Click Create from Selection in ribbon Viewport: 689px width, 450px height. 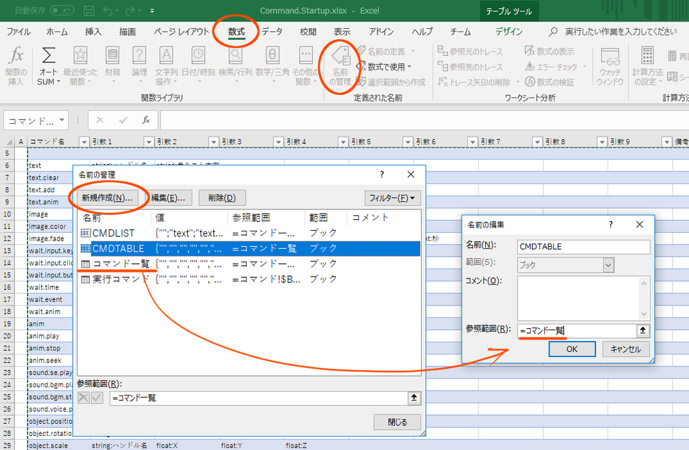pos(391,82)
